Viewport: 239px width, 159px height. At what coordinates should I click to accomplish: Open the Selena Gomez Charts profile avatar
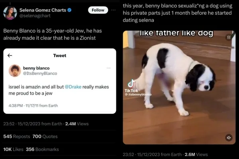tap(10, 13)
